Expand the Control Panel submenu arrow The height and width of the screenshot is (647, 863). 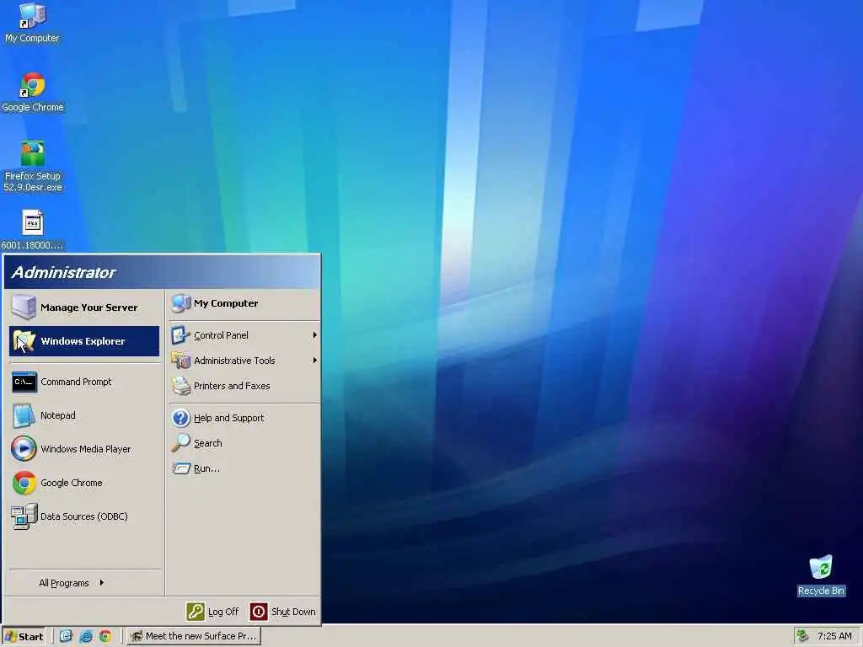tap(314, 335)
